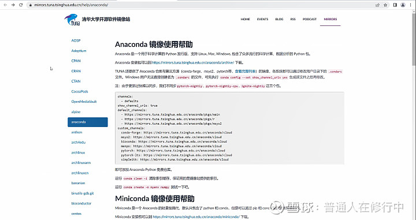The width and height of the screenshot is (416, 220).
Task: Select AOSP in the sidebar list
Action: click(76, 40)
